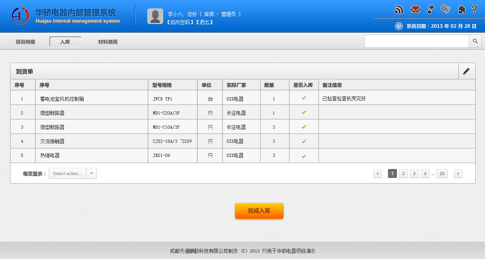This screenshot has height=259, width=485.
Task: Open the RSS feed icon
Action: coord(399,10)
